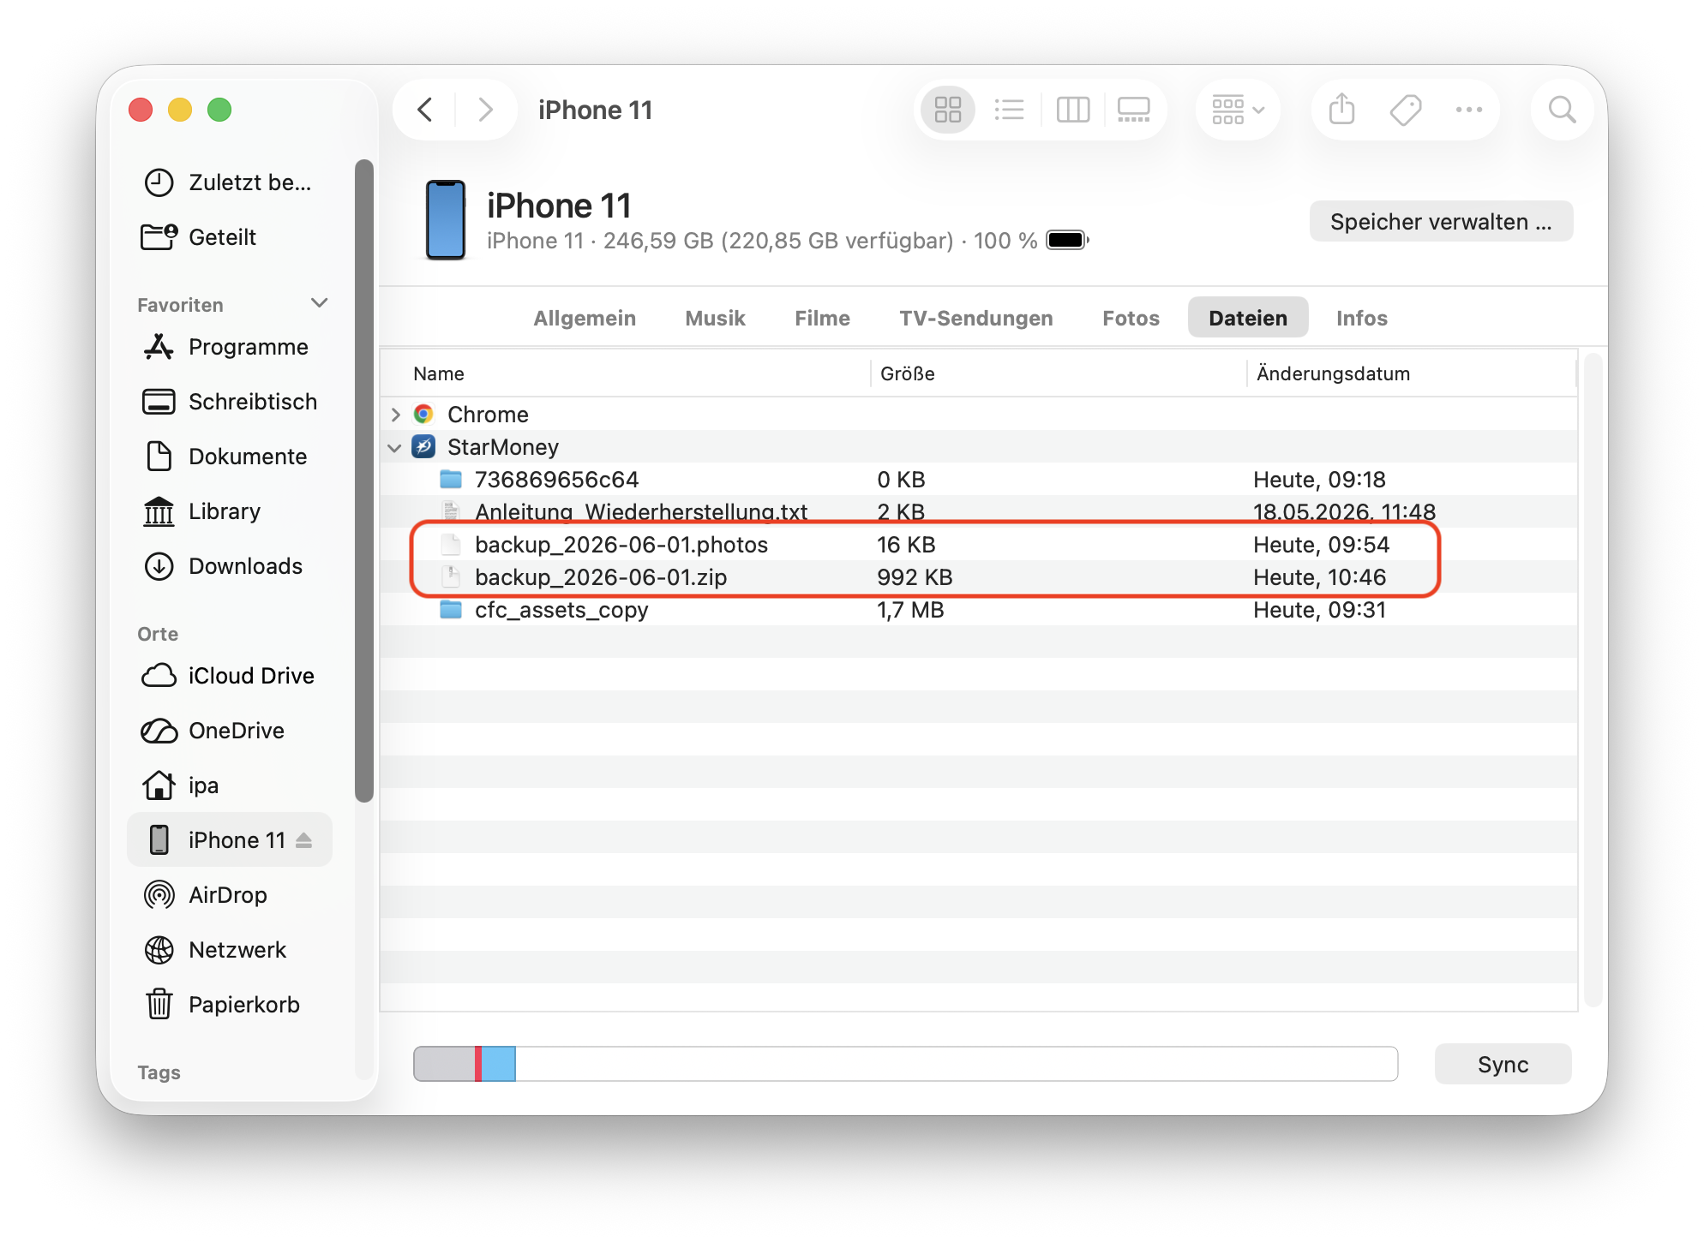Open Dokumente in the sidebar
This screenshot has height=1242, width=1704.
[x=230, y=457]
